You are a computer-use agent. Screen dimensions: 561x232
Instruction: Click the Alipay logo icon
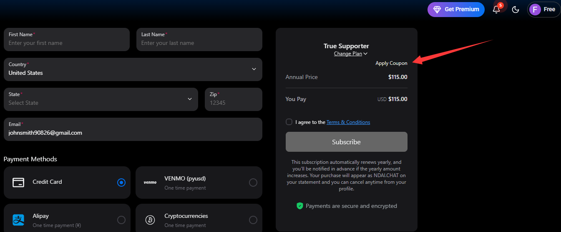(18, 220)
